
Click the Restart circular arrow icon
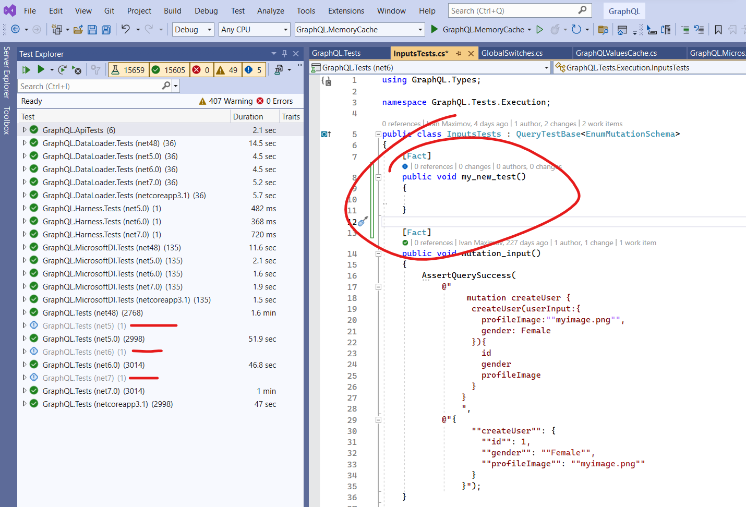[x=576, y=29]
